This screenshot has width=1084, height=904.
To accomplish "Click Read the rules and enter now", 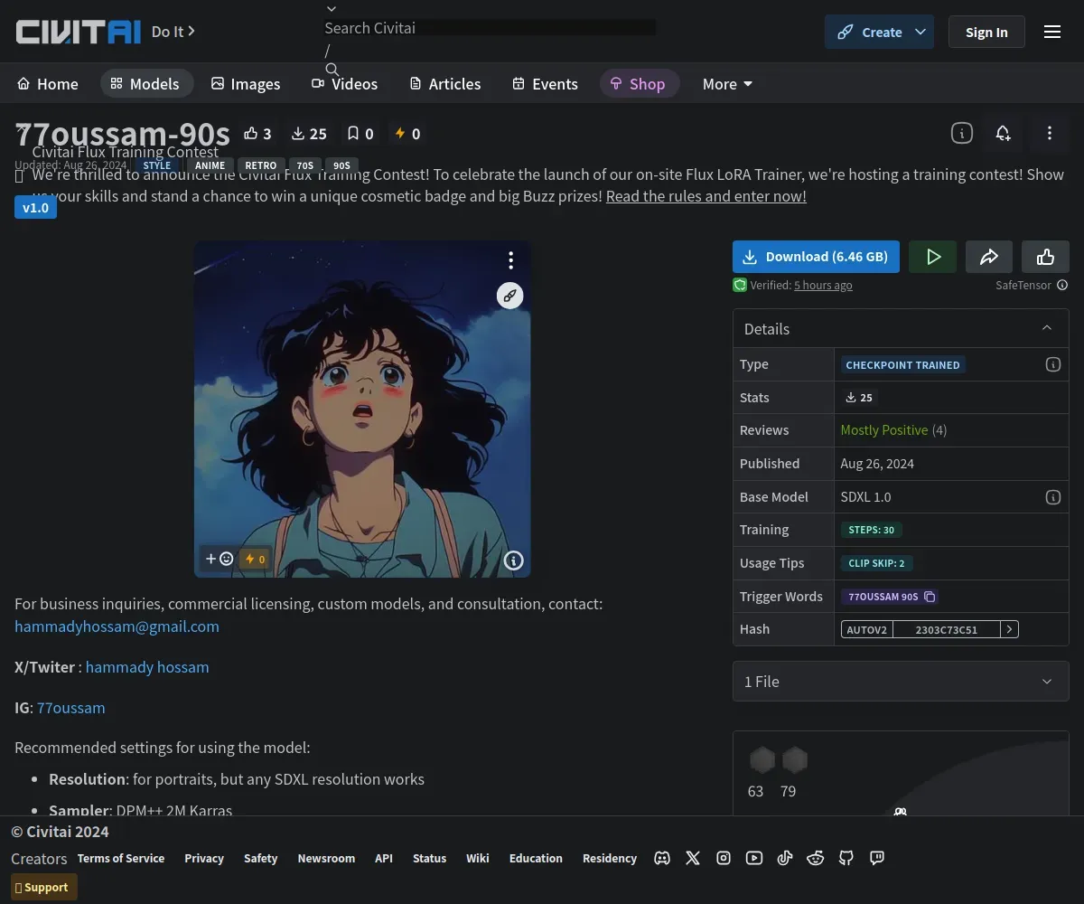I will click(706, 196).
